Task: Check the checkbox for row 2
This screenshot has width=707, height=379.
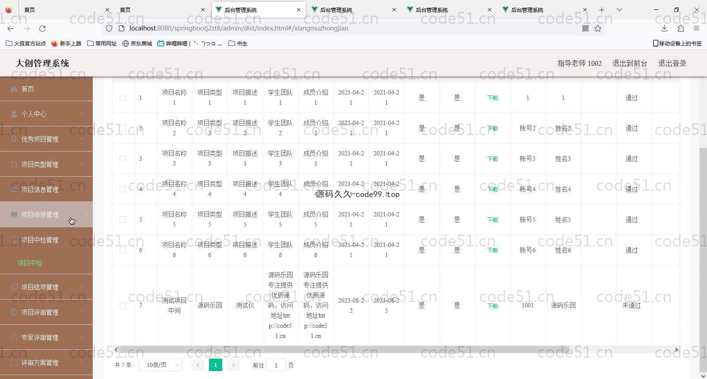Action: [123, 128]
